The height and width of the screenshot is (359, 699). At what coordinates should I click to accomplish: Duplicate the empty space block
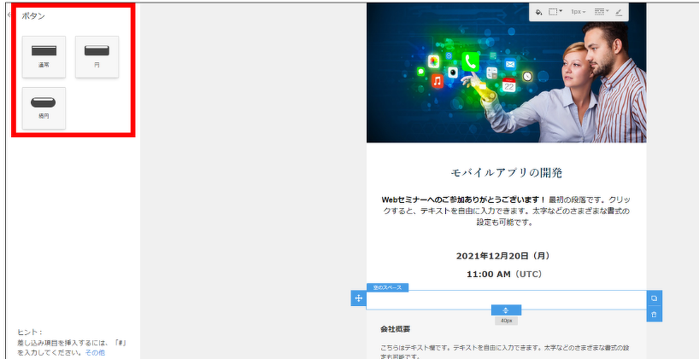point(654,298)
